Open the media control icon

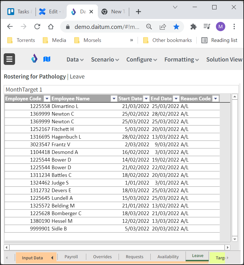point(207,27)
